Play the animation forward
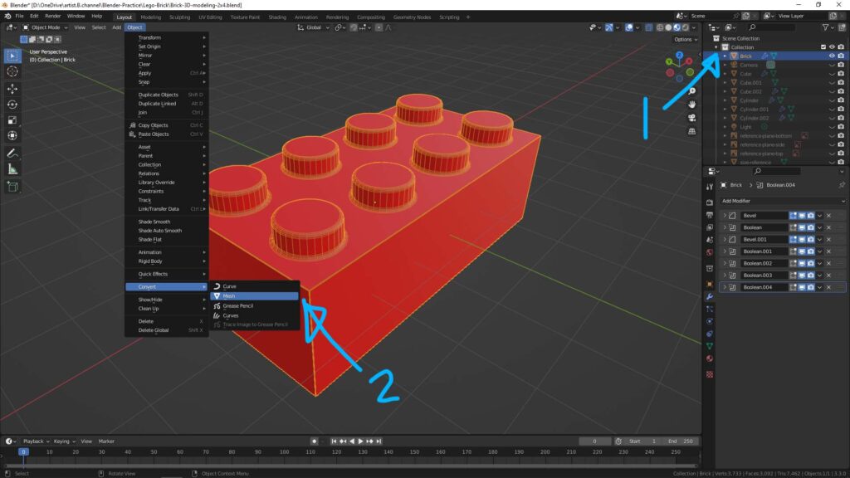 tap(360, 441)
